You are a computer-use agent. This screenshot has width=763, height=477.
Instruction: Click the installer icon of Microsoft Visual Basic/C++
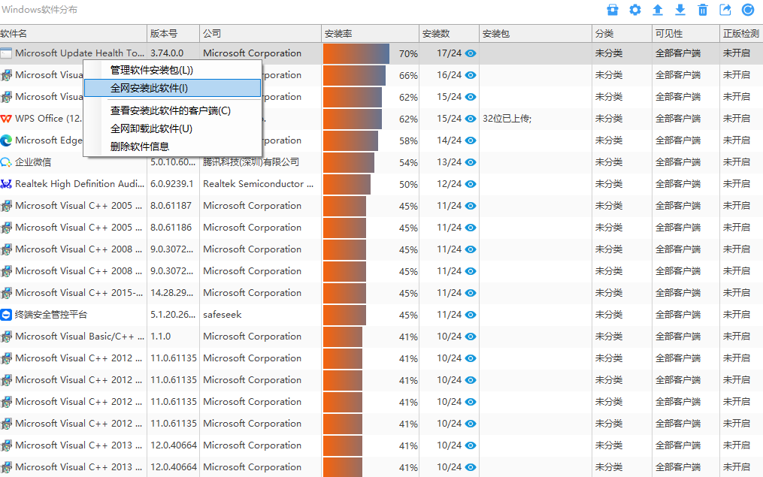6,337
